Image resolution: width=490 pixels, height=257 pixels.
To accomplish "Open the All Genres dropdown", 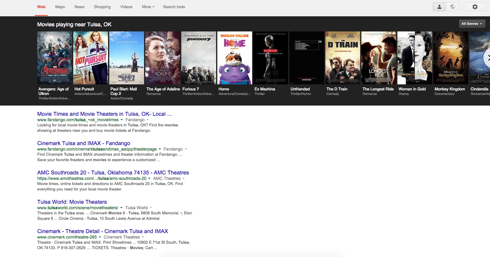I will point(472,24).
